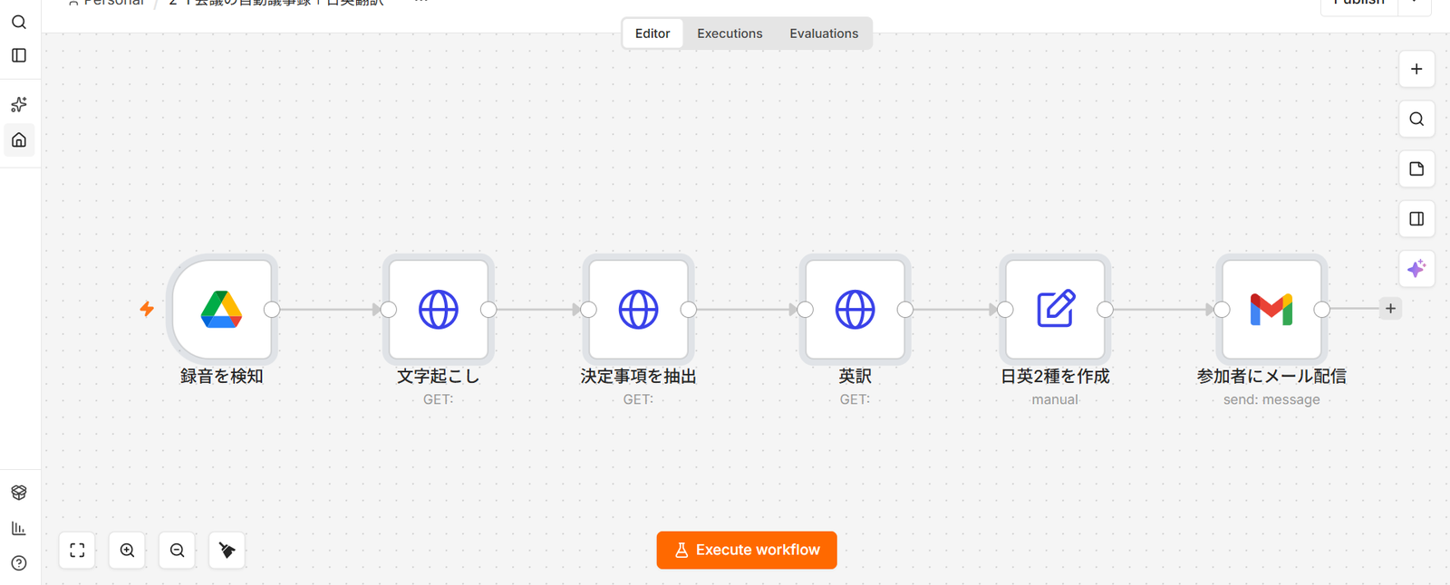This screenshot has width=1450, height=585.
Task: Open the templates cube icon in sidebar
Action: (x=19, y=493)
